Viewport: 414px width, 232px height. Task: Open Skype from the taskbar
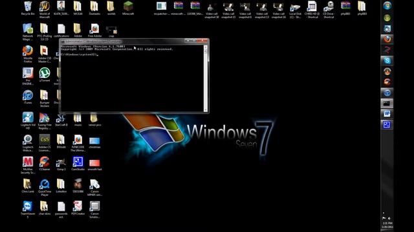tap(387, 61)
